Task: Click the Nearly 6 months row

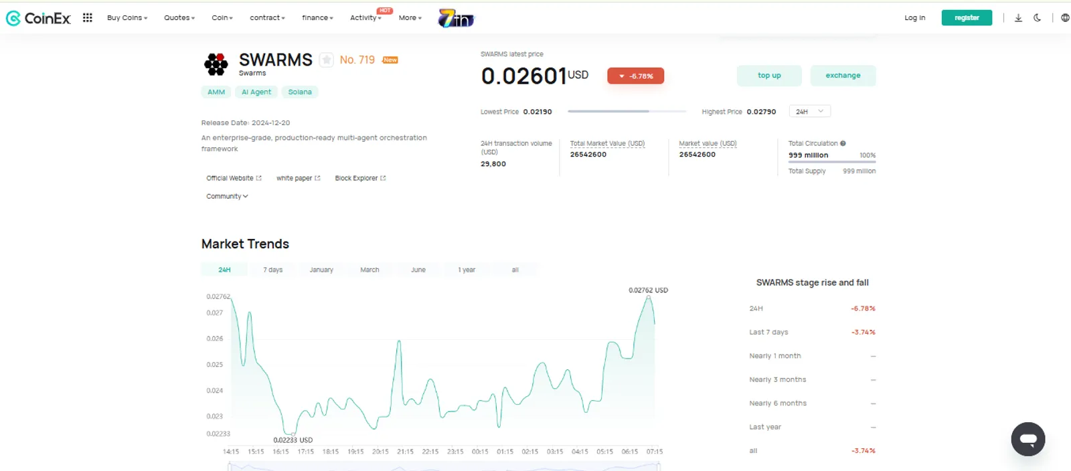Action: tap(812, 403)
